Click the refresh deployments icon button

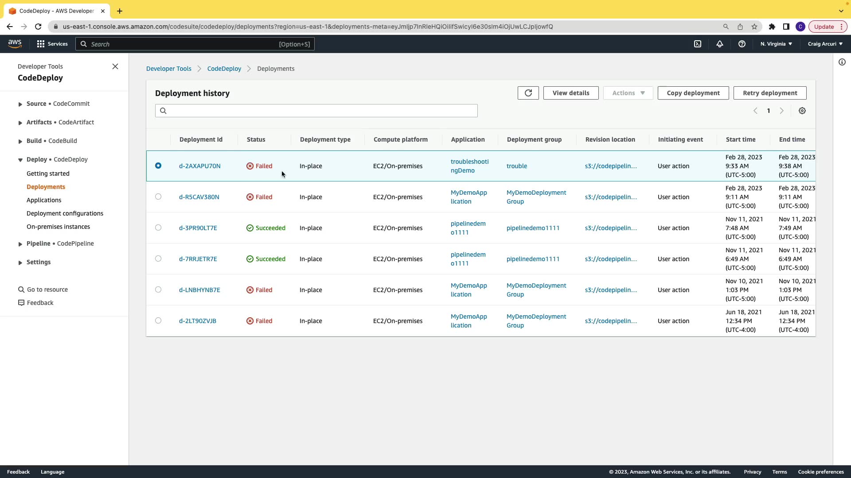click(528, 93)
